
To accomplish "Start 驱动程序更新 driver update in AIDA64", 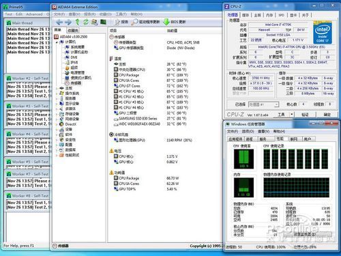I will (x=145, y=22).
